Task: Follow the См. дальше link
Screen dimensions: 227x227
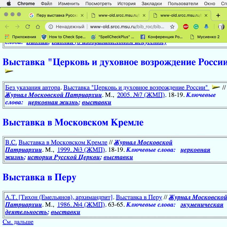Action: coord(18,222)
